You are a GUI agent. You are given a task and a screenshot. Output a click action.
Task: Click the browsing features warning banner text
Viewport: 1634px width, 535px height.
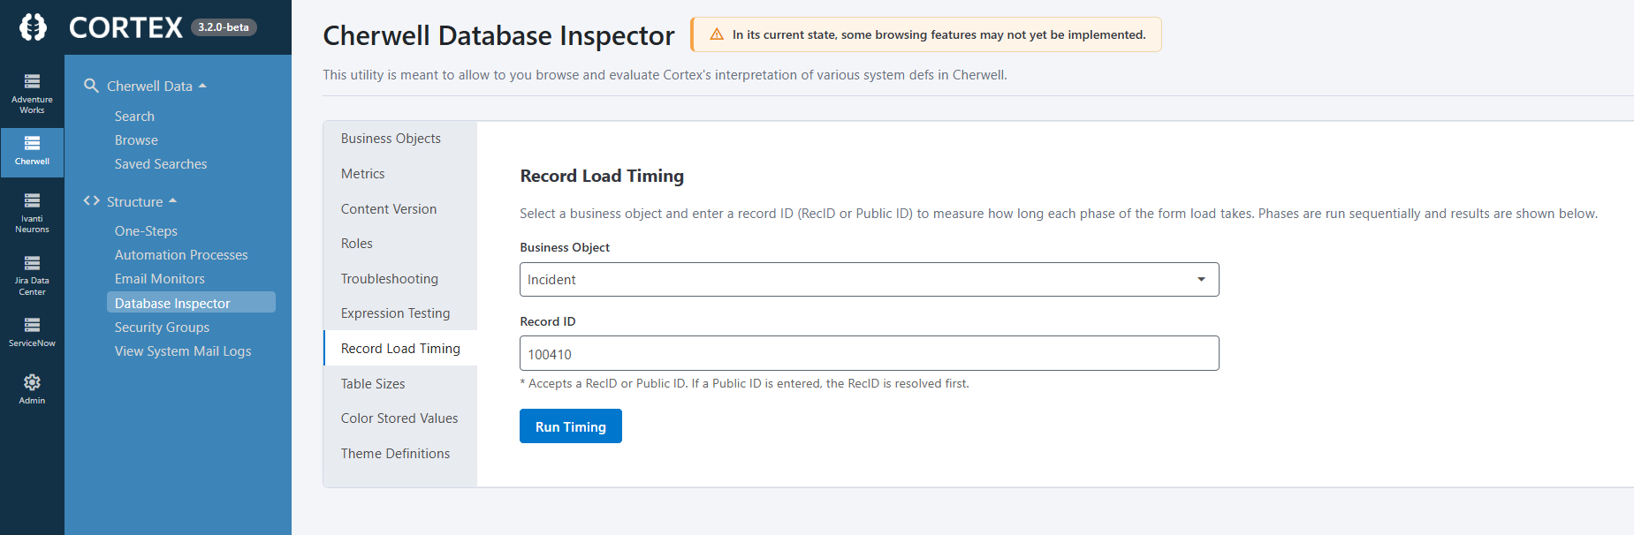pyautogui.click(x=939, y=34)
